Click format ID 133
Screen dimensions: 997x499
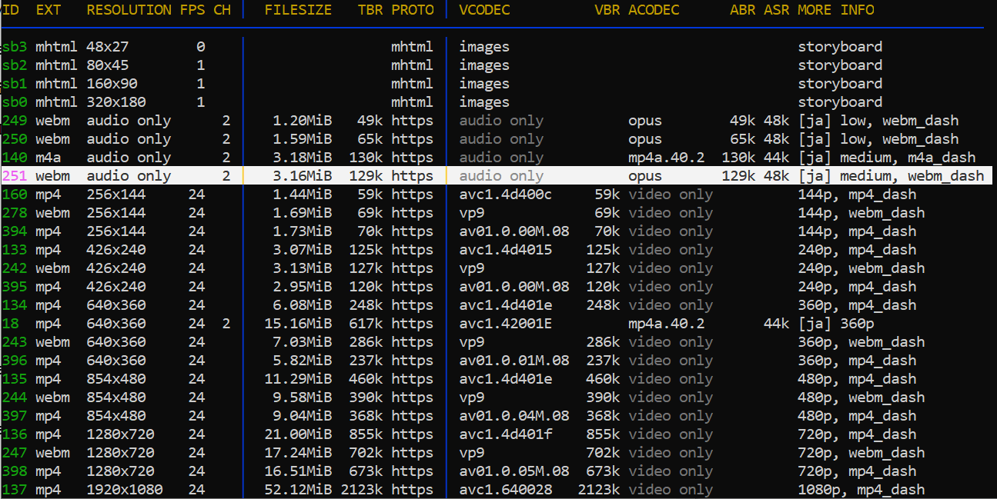pos(15,250)
